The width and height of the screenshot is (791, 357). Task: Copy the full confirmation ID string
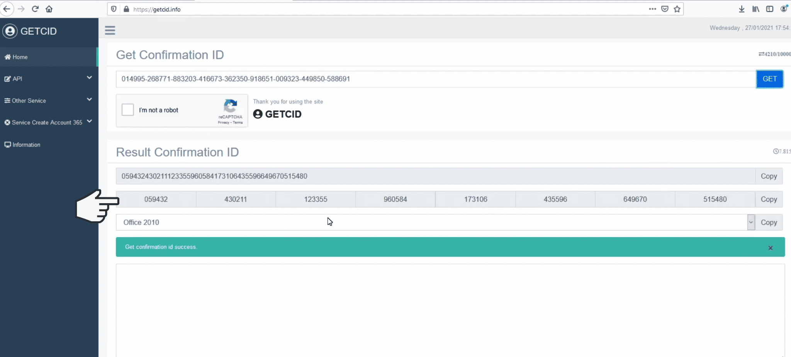click(769, 176)
